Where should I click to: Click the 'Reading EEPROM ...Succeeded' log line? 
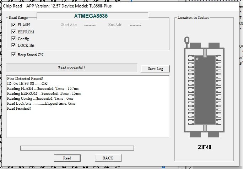tap(44, 93)
